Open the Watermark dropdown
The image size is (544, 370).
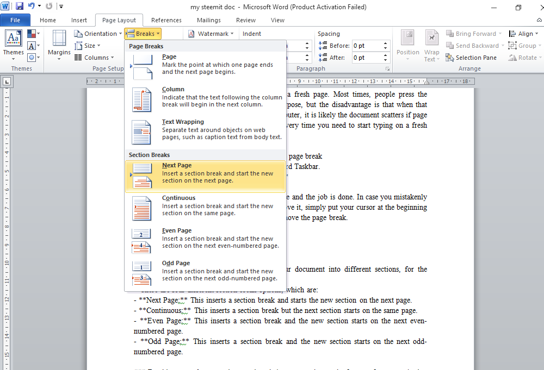pos(211,34)
